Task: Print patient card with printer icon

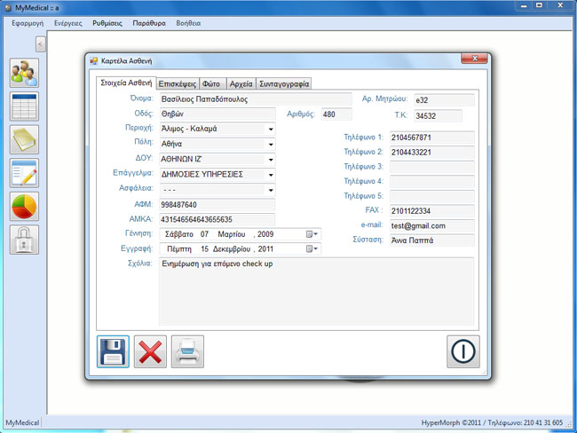Action: pyautogui.click(x=187, y=351)
